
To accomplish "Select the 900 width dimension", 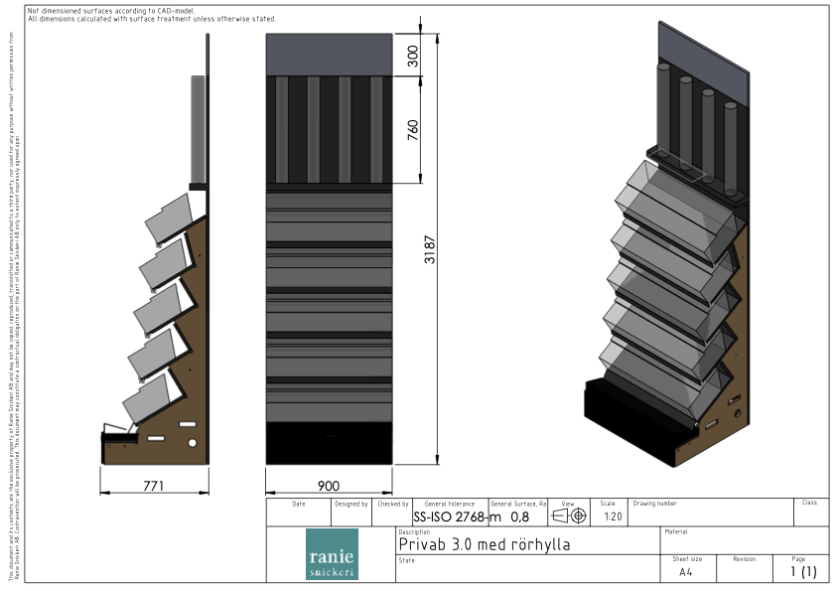I will [x=329, y=486].
